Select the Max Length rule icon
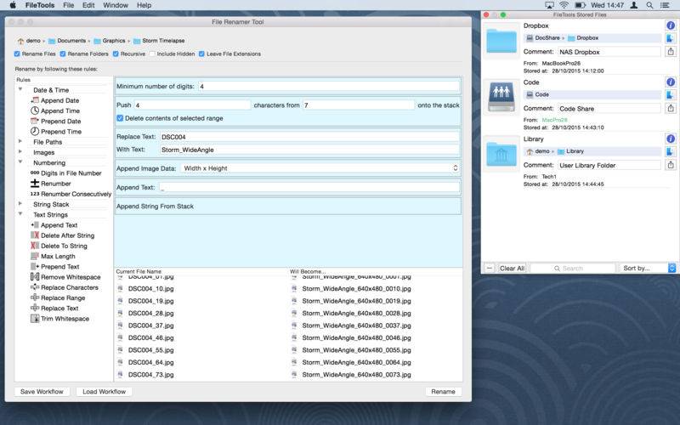This screenshot has height=425, width=680. click(35, 257)
